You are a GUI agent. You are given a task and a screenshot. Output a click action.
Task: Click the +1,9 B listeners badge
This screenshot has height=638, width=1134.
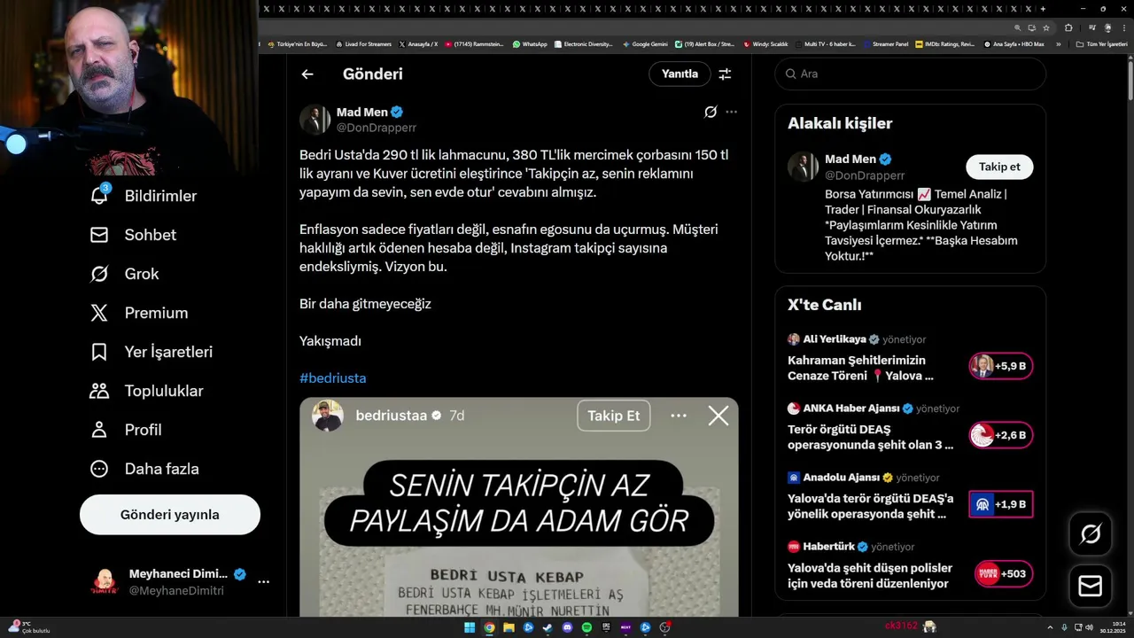(x=1001, y=504)
